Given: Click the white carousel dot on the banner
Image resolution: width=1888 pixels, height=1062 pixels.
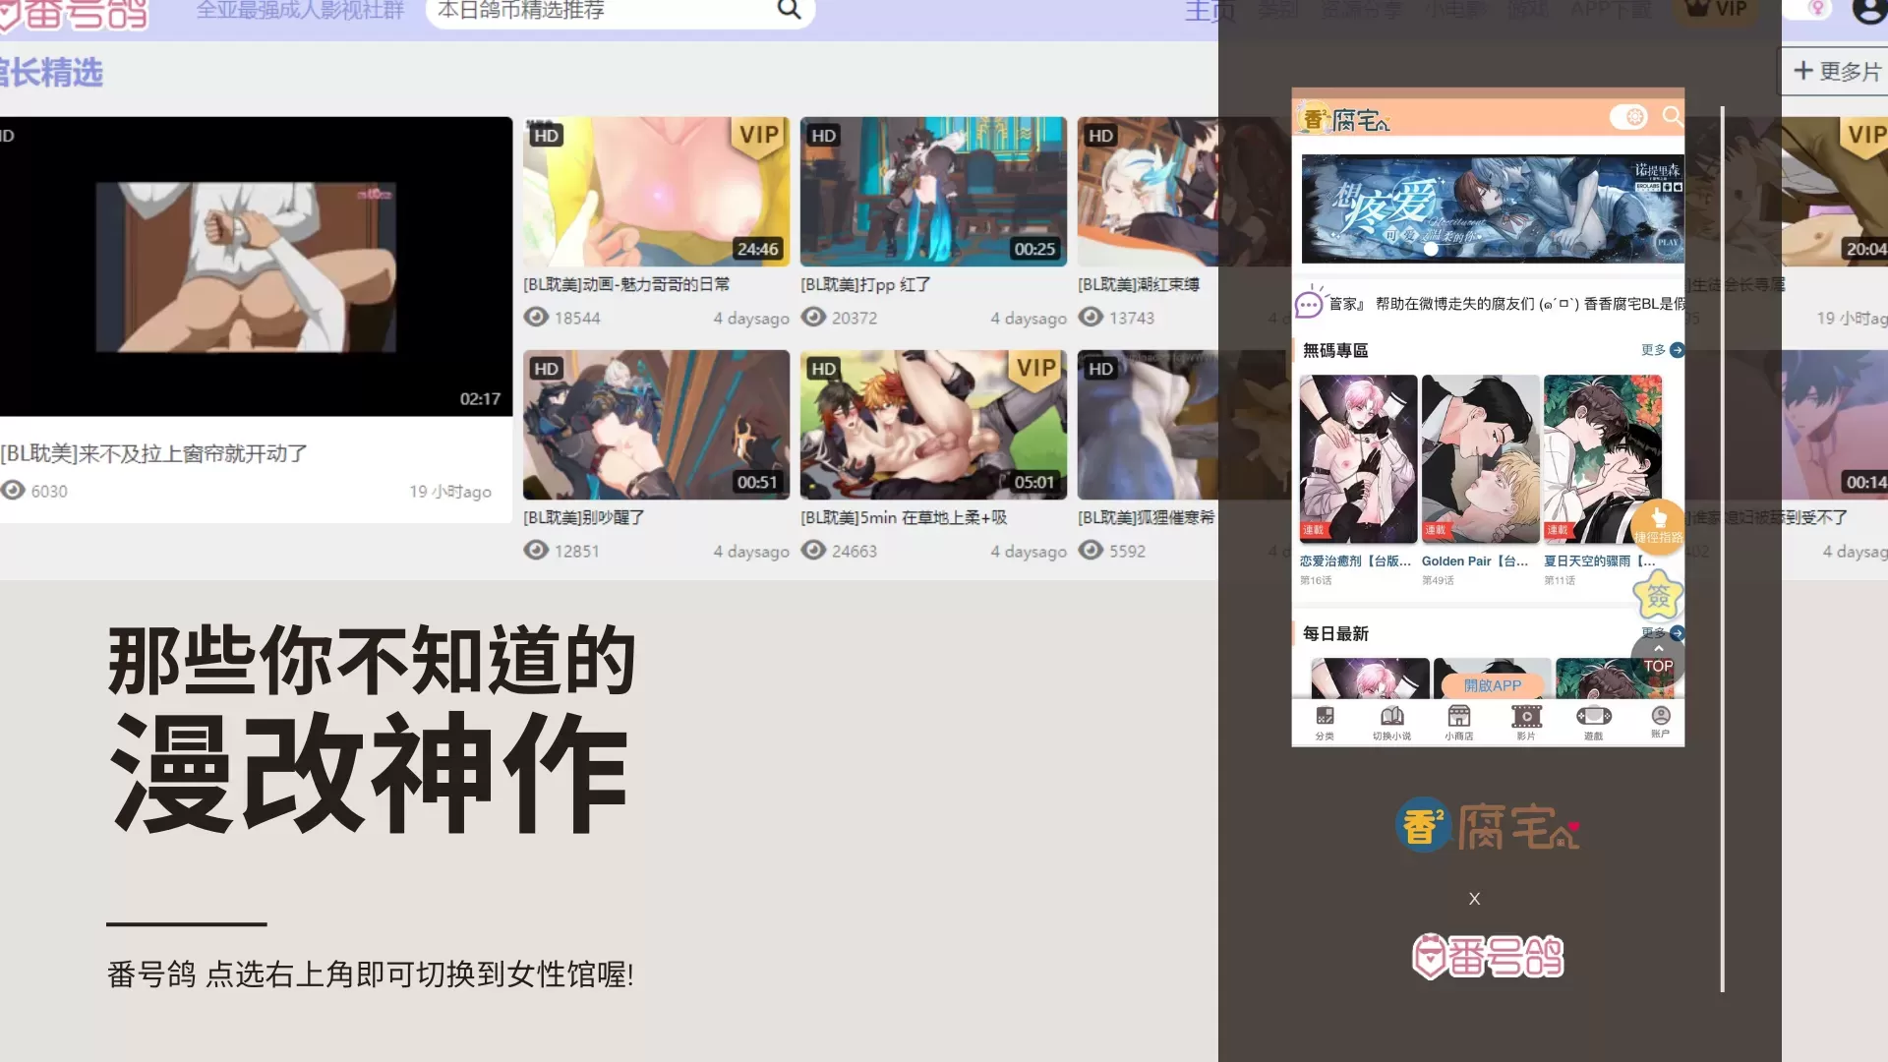Looking at the screenshot, I should pos(1431,250).
